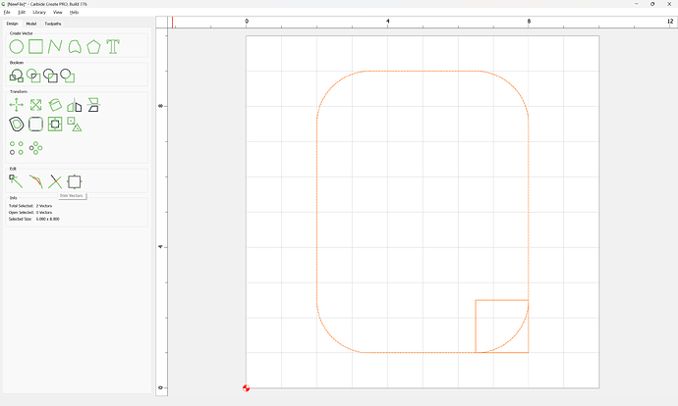Click the curve icon with red segment

coord(36,181)
